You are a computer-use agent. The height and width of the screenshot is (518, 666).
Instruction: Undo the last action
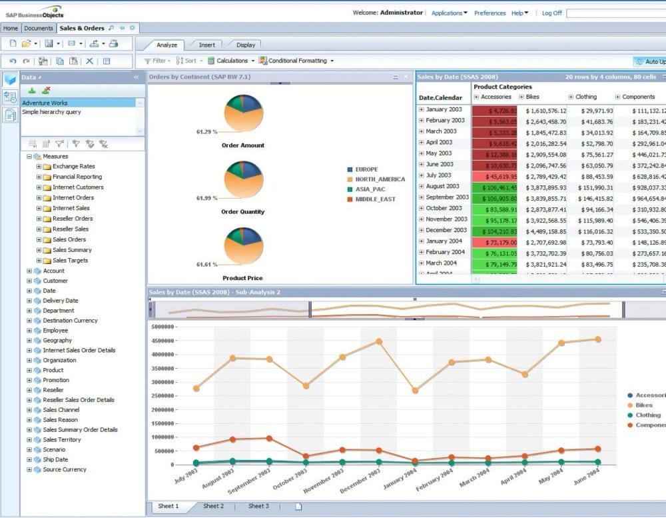tap(13, 61)
